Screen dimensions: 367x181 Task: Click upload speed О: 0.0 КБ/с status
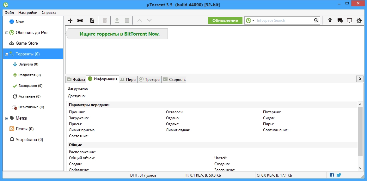[274, 175]
